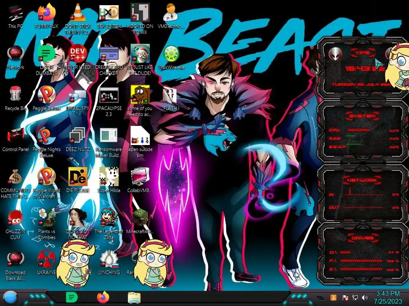This screenshot has height=306, width=409.
Task: Open the Minecraft4Fr grass block icon
Action: [x=140, y=222]
